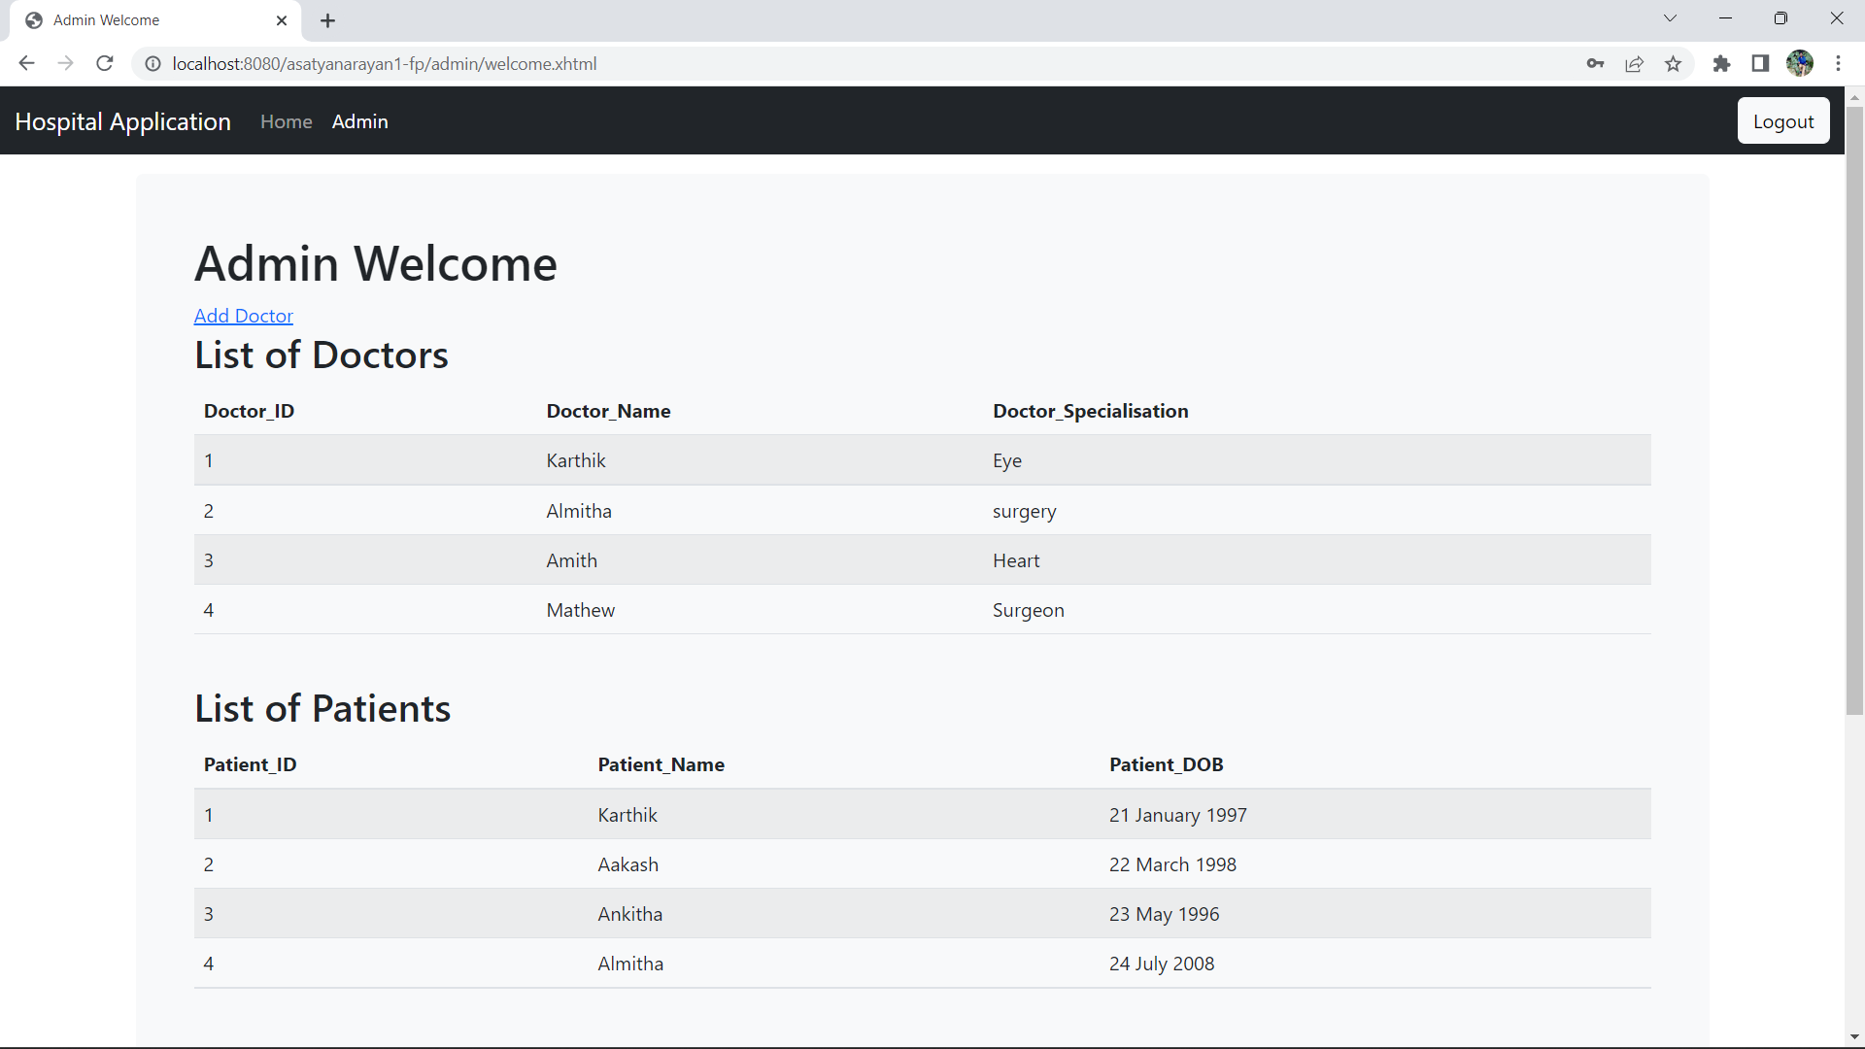The width and height of the screenshot is (1865, 1049).
Task: Select the Heart specialisation cell
Action: coord(1016,560)
